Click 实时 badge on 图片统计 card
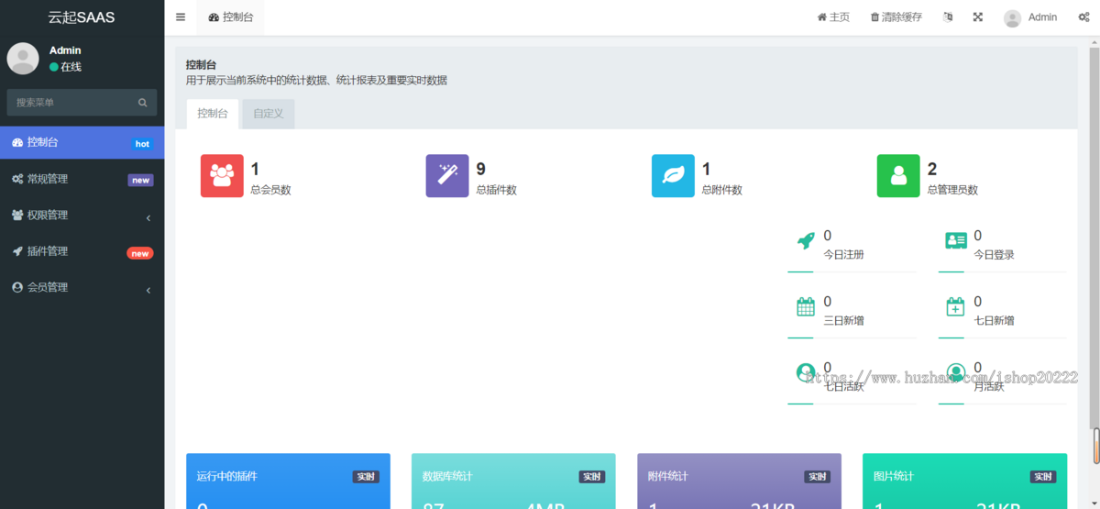The image size is (1100, 509). tap(1043, 477)
